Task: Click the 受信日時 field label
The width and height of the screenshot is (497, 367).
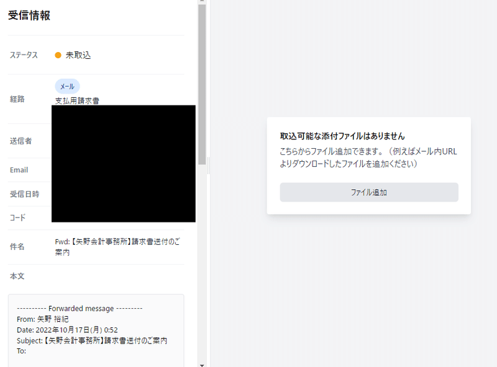Action: tap(25, 194)
